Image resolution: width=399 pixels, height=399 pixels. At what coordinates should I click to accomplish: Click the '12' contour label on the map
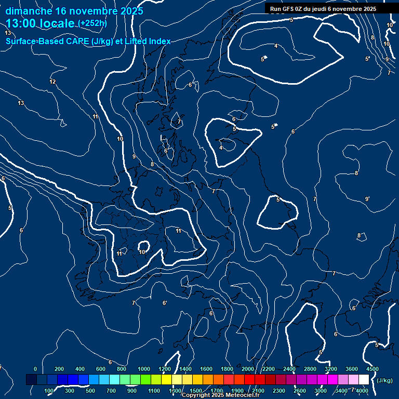coord(52,82)
